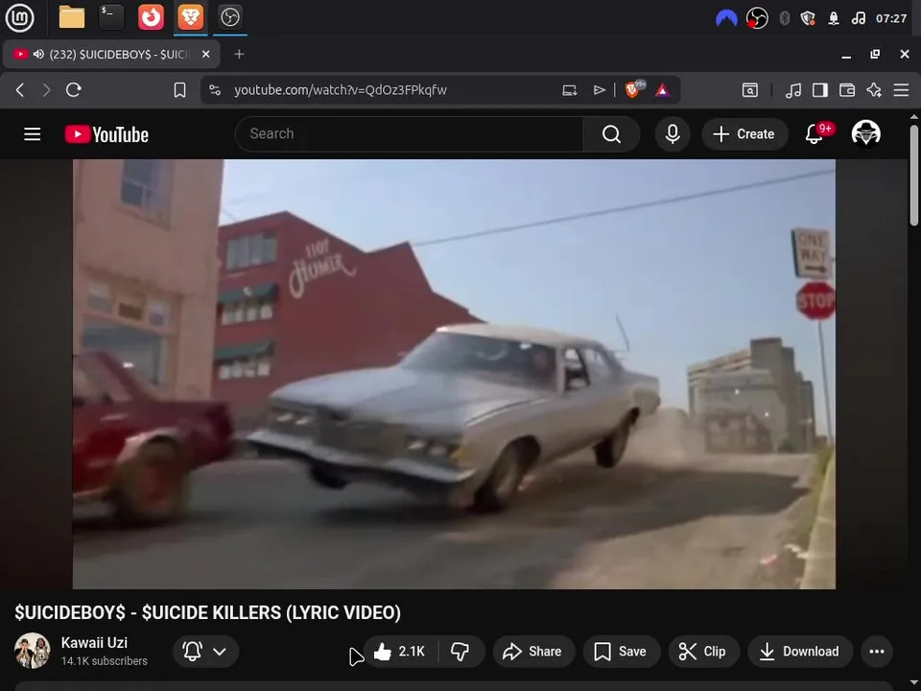Click the scrollbar down arrow
The width and height of the screenshot is (921, 691).
pyautogui.click(x=914, y=683)
